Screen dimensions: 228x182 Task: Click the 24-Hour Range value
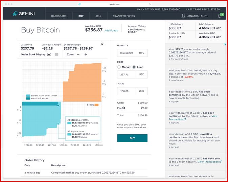(78, 48)
